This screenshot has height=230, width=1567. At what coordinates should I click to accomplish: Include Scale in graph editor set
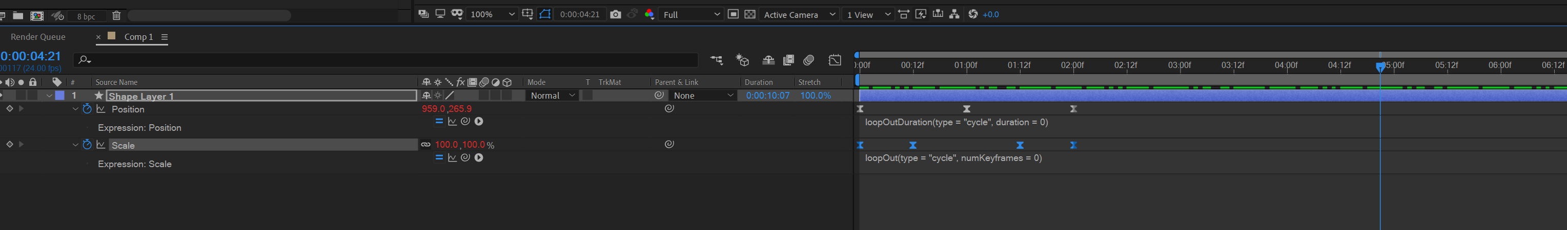[101, 145]
